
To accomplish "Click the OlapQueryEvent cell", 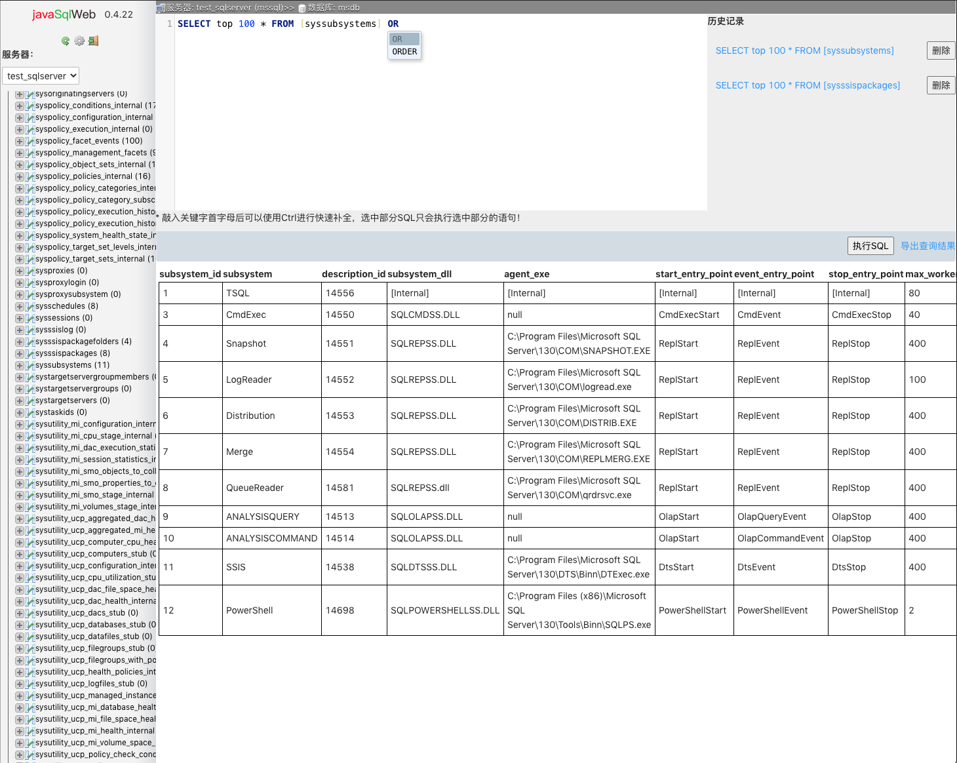I will coord(781,517).
